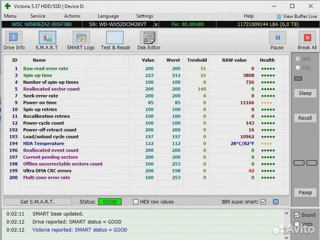Select the PIO radio button

[x=298, y=68]
